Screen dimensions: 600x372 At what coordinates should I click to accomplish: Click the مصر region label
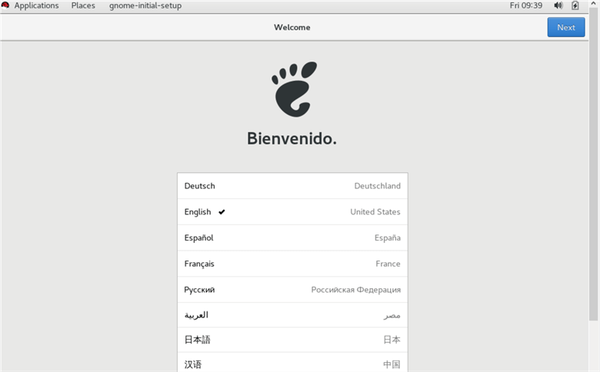(x=392, y=315)
